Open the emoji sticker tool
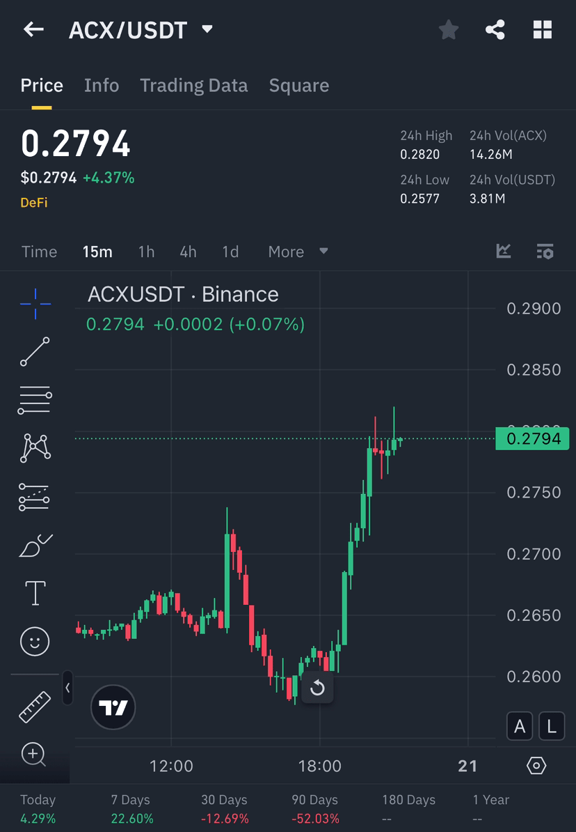The image size is (576, 832). click(x=34, y=641)
